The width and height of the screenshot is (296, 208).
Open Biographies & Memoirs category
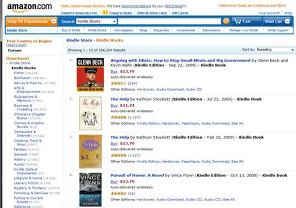(25, 98)
